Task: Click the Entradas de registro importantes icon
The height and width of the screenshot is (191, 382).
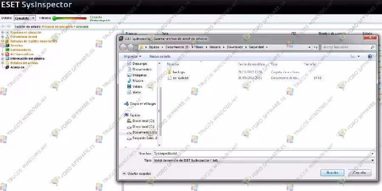Action: click(x=7, y=41)
